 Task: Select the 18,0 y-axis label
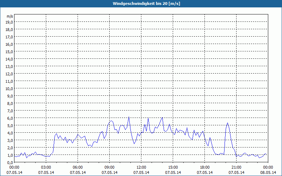(x=10, y=30)
